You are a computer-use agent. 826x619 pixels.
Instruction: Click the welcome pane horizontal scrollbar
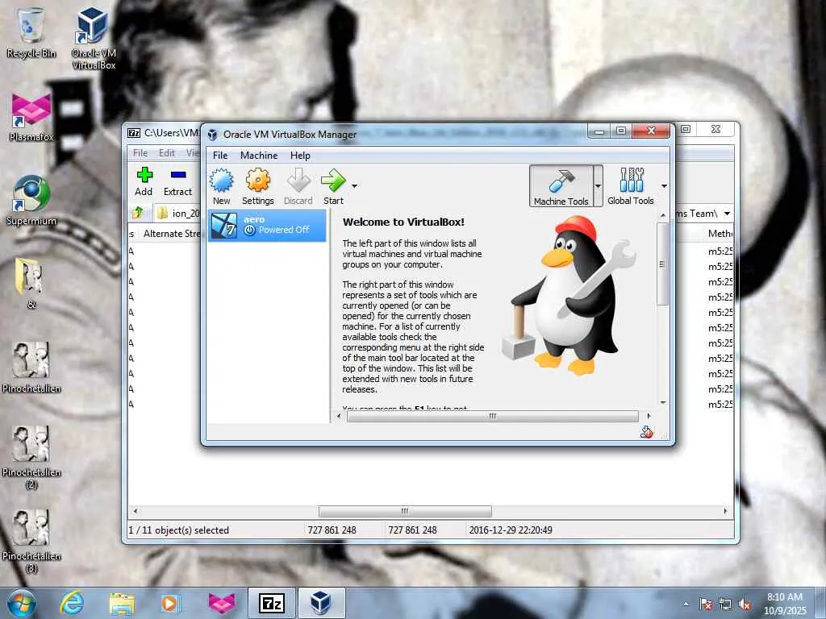pos(493,416)
